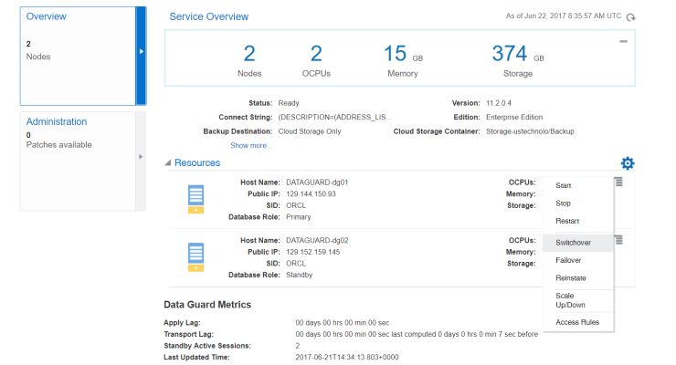
Task: Choose Stop in the context menu
Action: pyautogui.click(x=563, y=203)
